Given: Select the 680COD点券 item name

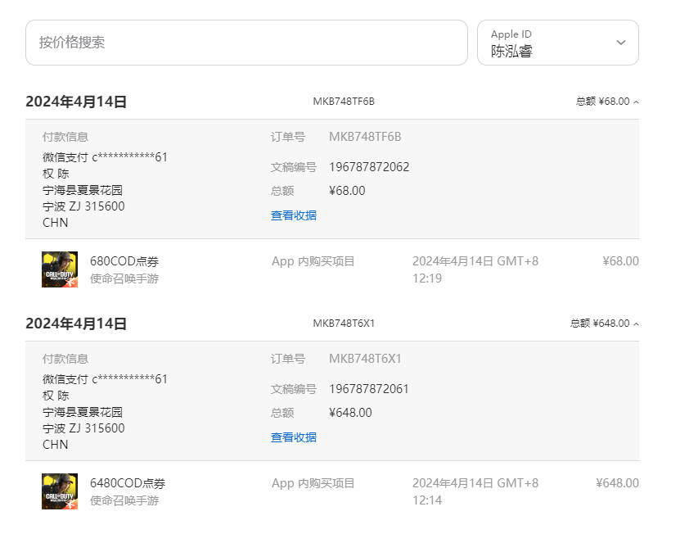Looking at the screenshot, I should pos(124,261).
